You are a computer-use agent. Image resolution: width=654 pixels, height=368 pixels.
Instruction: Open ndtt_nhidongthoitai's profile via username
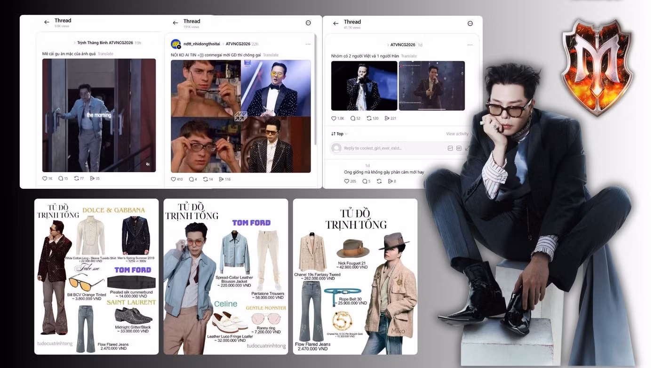pos(202,44)
